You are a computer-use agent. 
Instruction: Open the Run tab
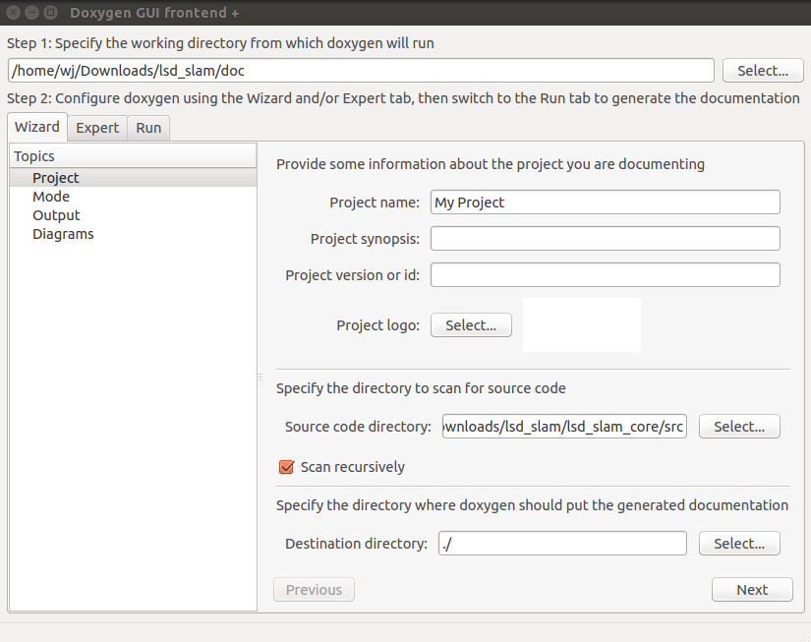click(x=148, y=128)
